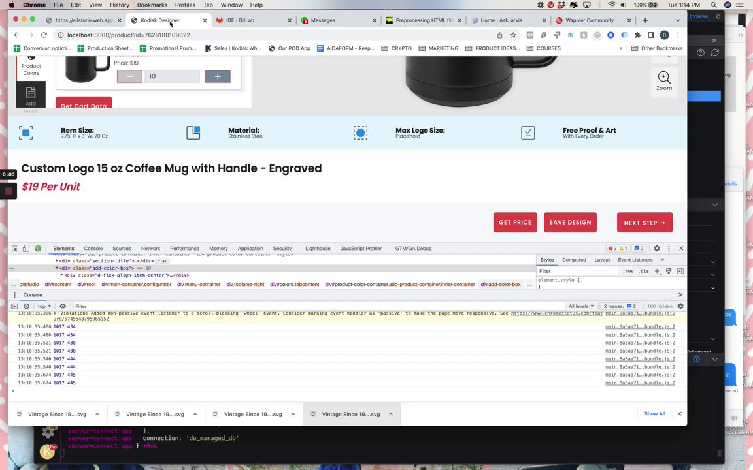Image resolution: width=753 pixels, height=470 pixels.
Task: Open the Network tab
Action: coord(150,249)
